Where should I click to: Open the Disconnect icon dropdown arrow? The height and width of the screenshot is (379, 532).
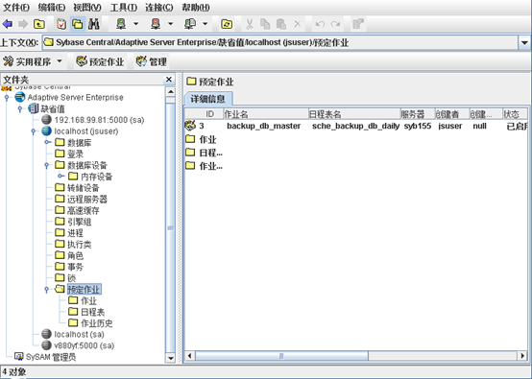170,24
